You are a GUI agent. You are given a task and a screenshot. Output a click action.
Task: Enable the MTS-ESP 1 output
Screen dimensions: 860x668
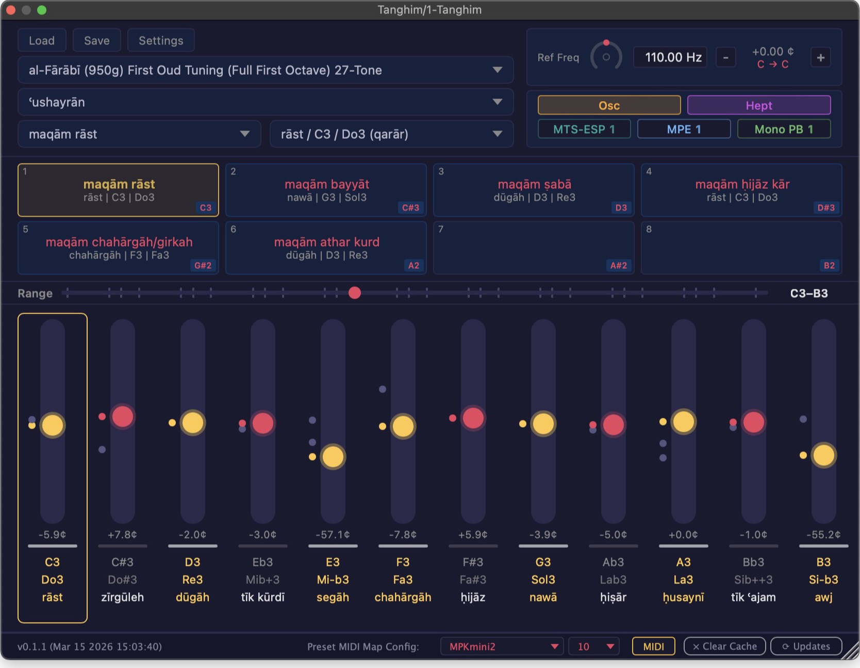coord(584,129)
